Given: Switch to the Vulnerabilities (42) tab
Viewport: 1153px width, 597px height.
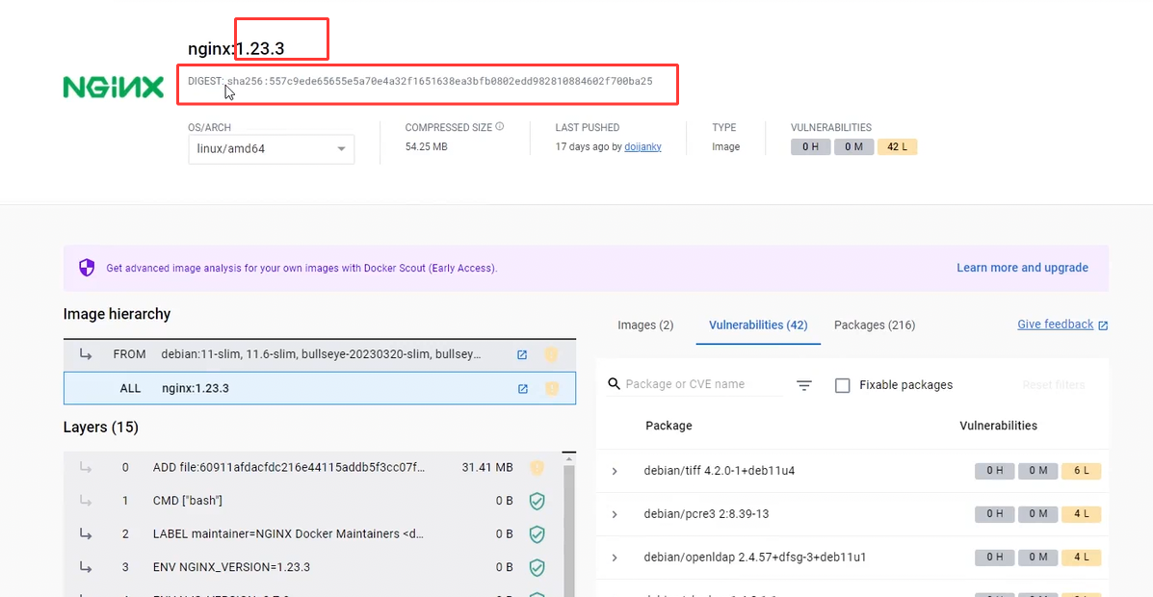Looking at the screenshot, I should 758,324.
